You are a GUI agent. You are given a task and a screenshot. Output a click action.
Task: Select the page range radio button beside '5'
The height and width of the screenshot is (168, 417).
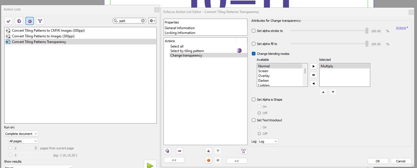tap(10, 155)
